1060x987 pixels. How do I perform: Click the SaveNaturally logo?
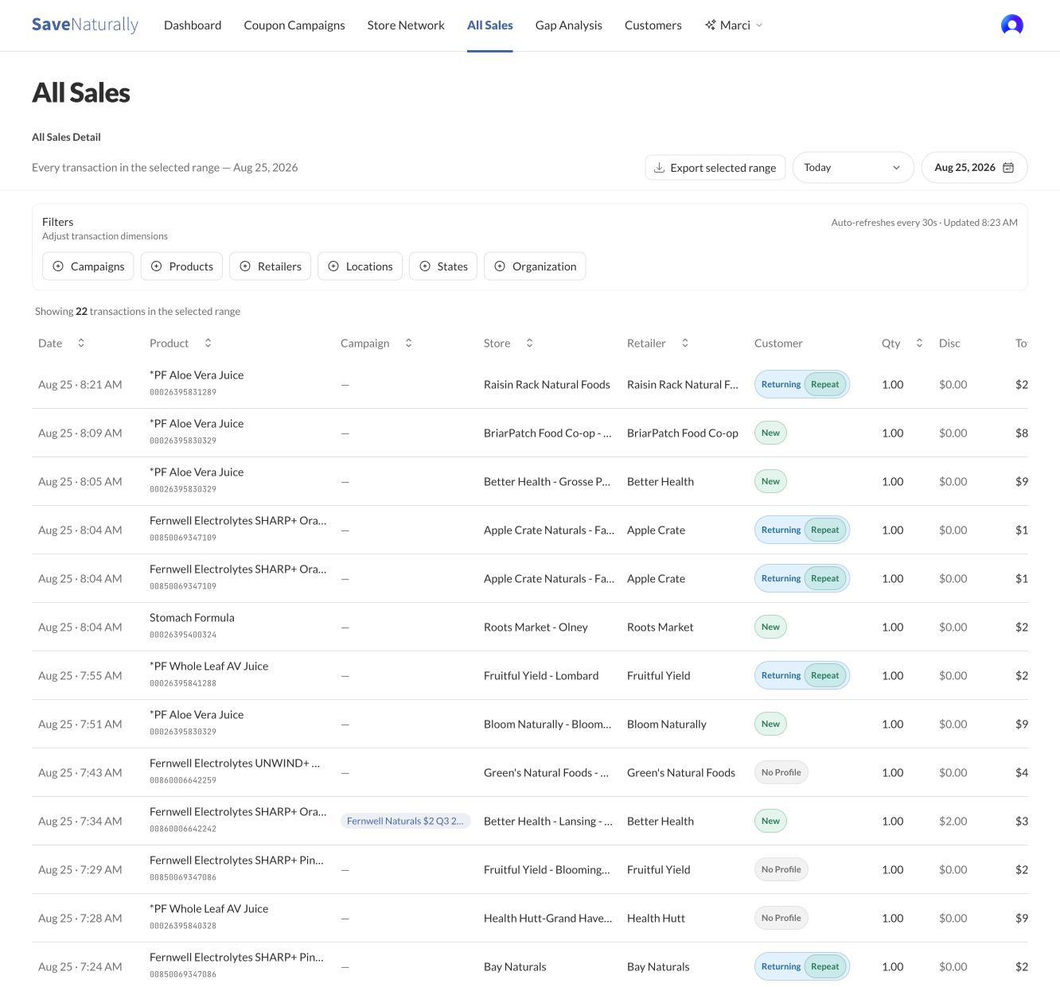[85, 25]
